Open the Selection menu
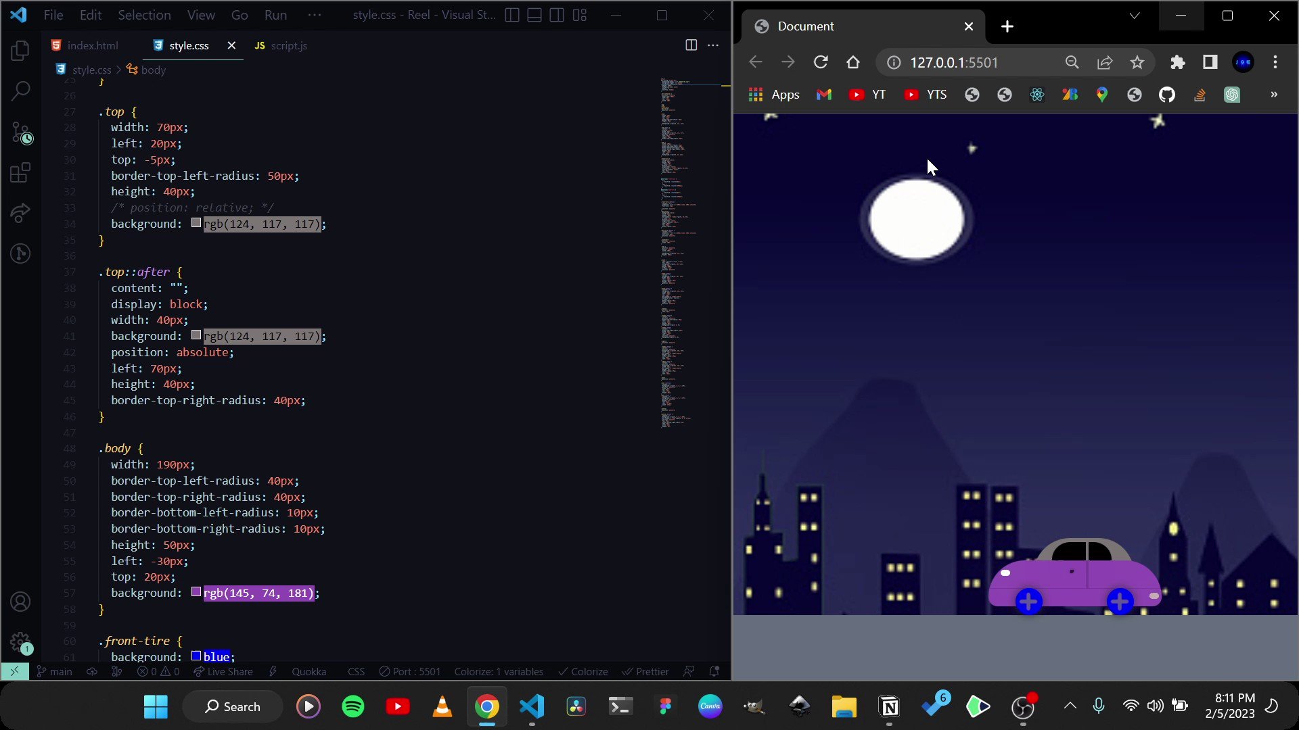 [144, 15]
